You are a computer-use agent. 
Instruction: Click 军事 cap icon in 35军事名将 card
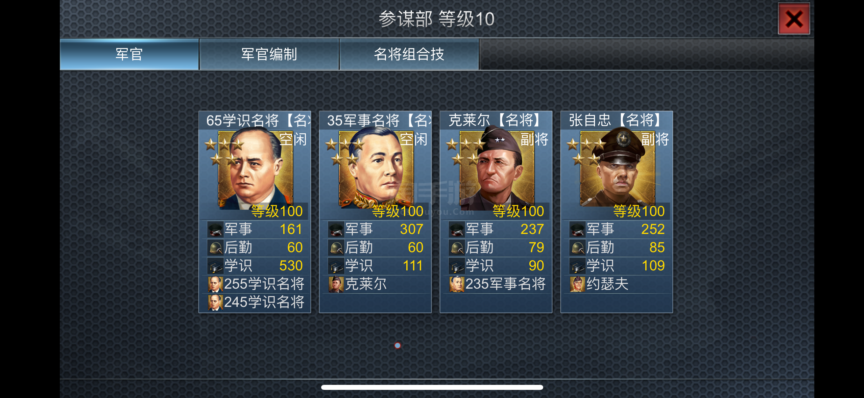tap(336, 230)
